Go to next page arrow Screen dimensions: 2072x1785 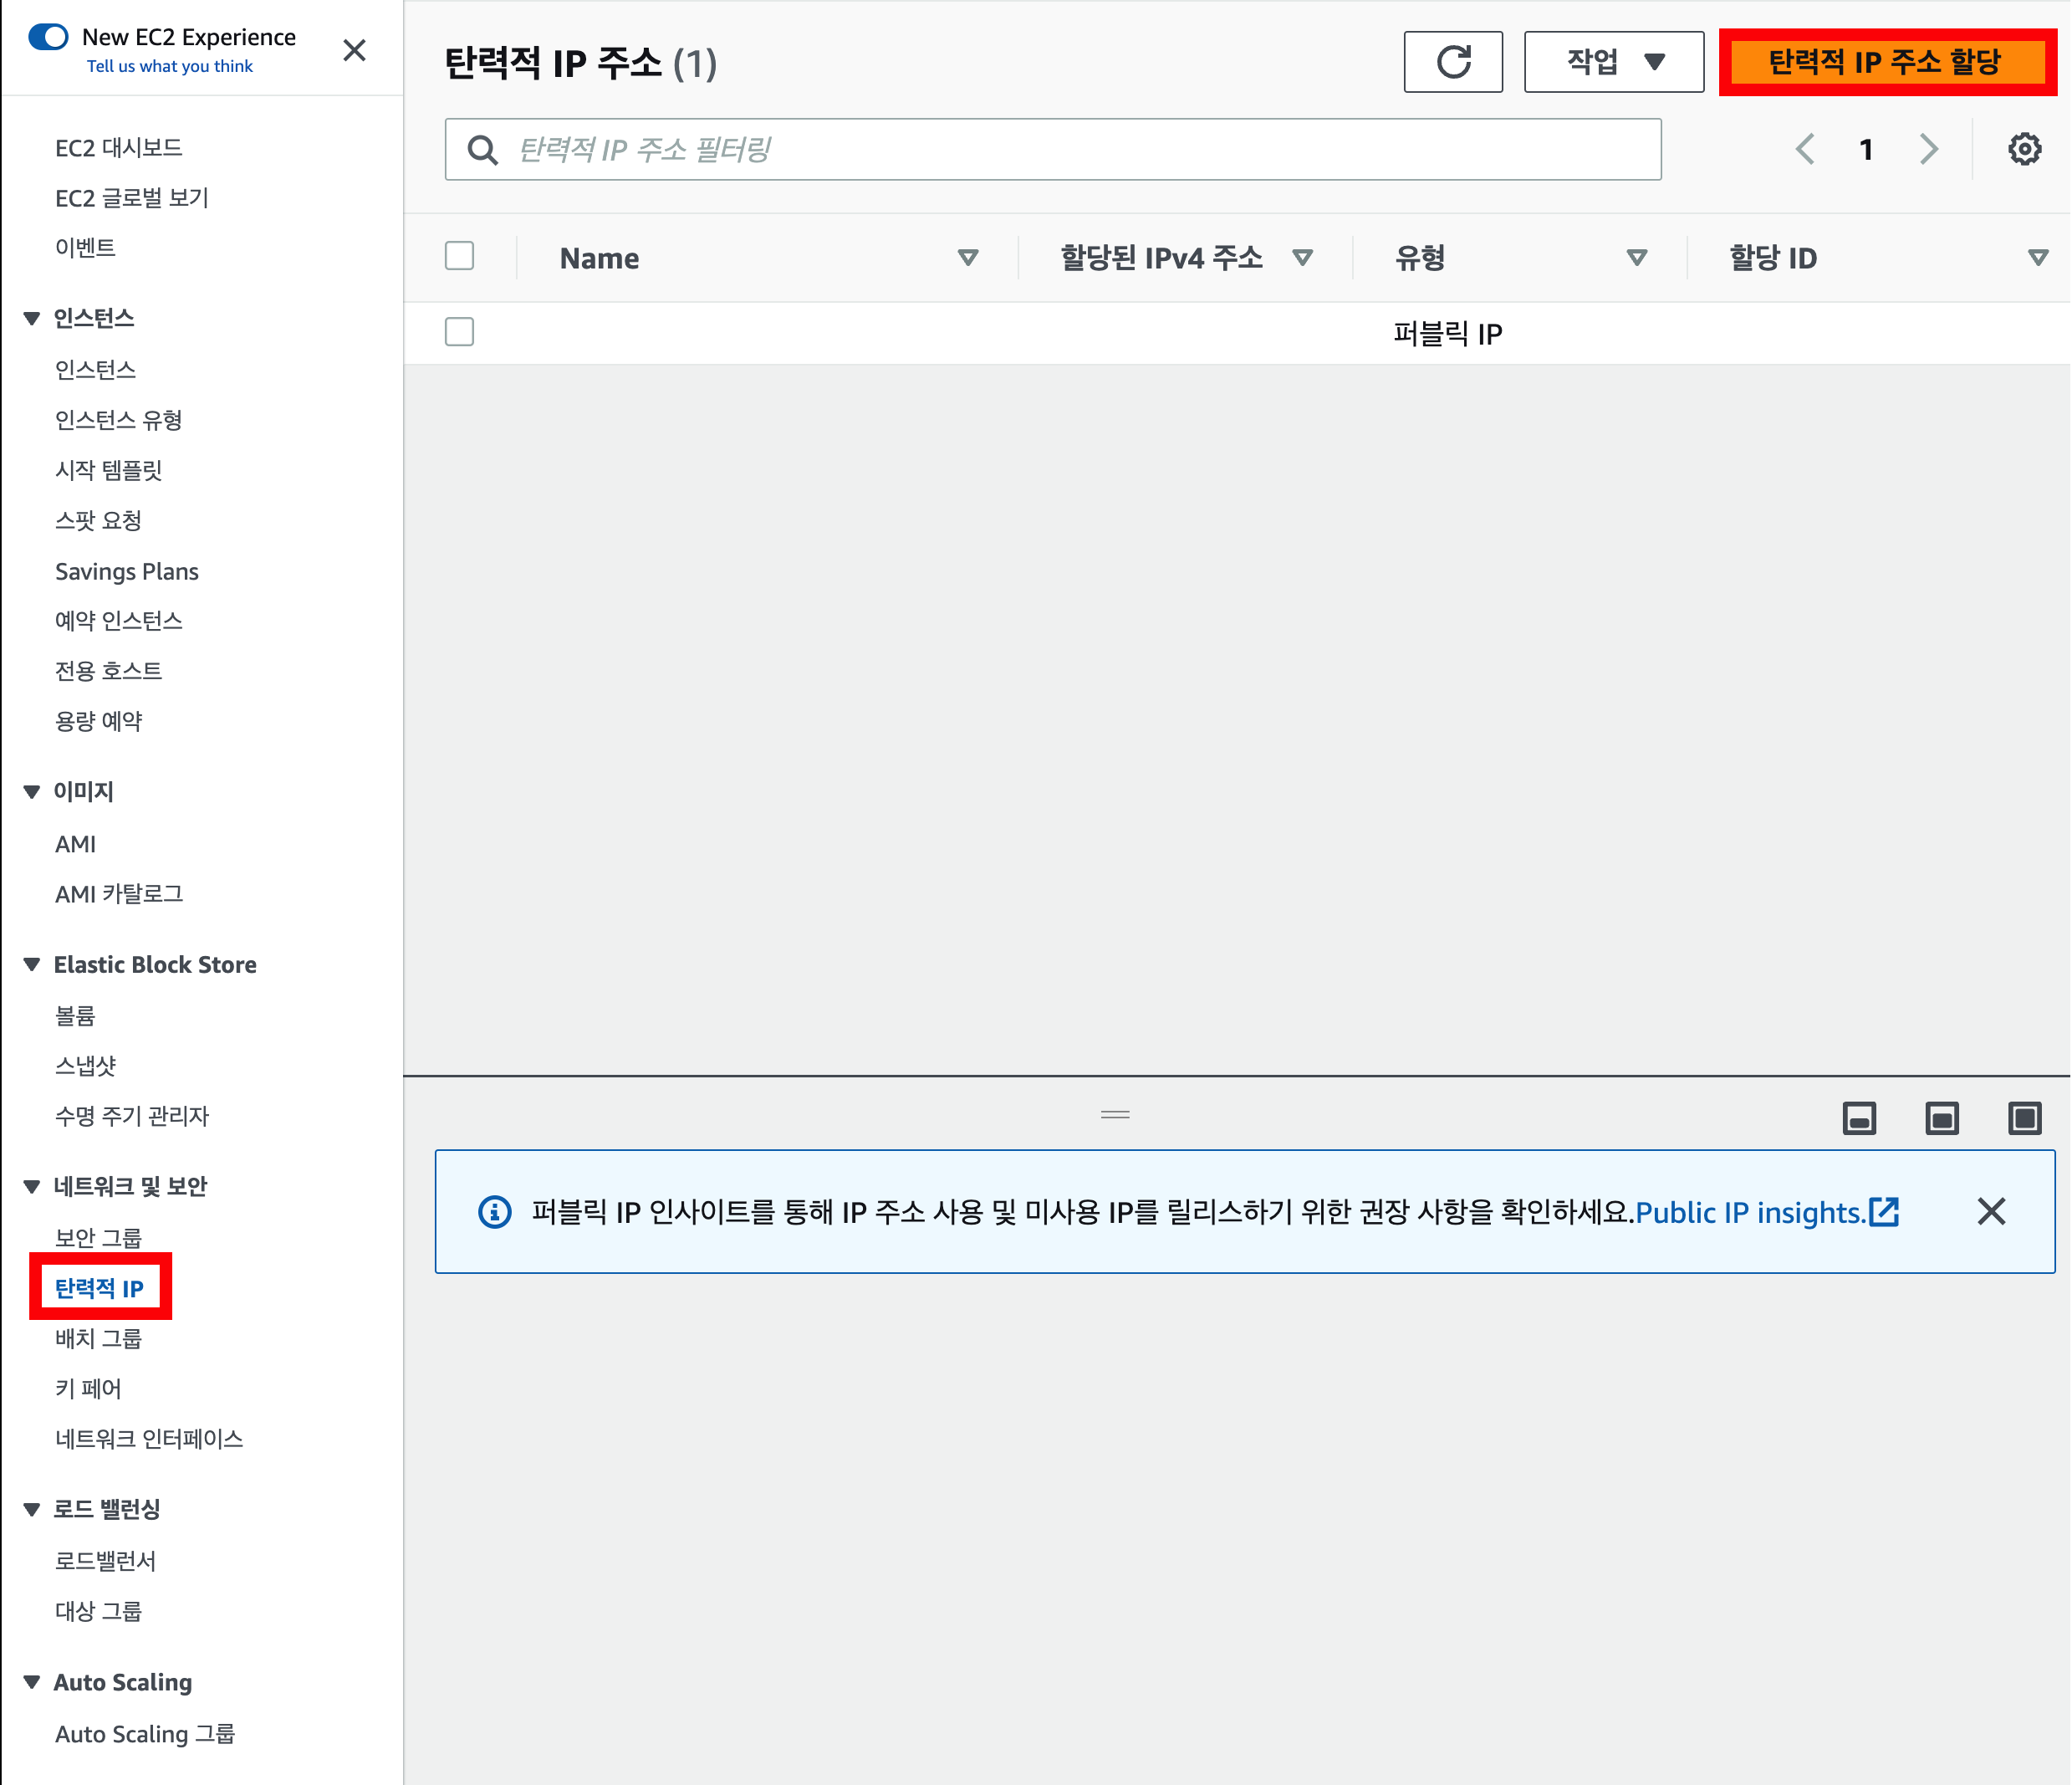point(1928,149)
